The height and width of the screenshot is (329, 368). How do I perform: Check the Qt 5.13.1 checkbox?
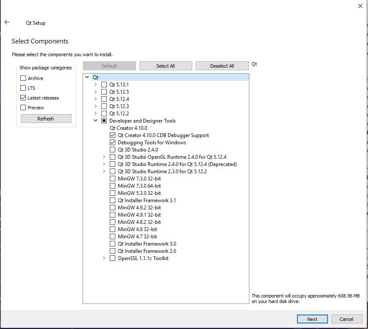pos(104,84)
